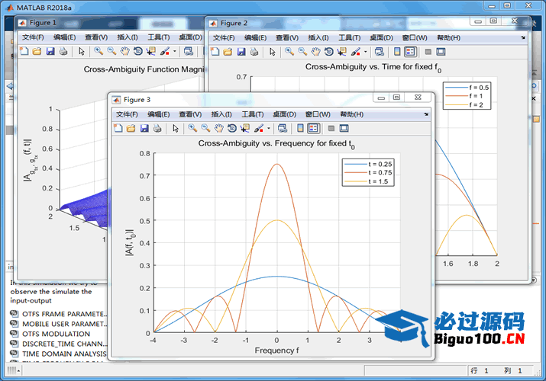The height and width of the screenshot is (381, 546).
Task: Open the 帮助(H) menu in Figure 2
Action: (448, 37)
